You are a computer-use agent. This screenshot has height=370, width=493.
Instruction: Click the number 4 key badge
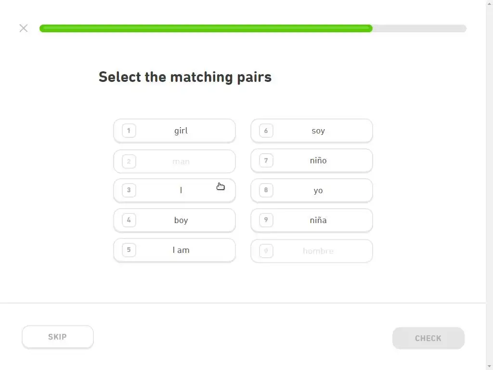(129, 220)
